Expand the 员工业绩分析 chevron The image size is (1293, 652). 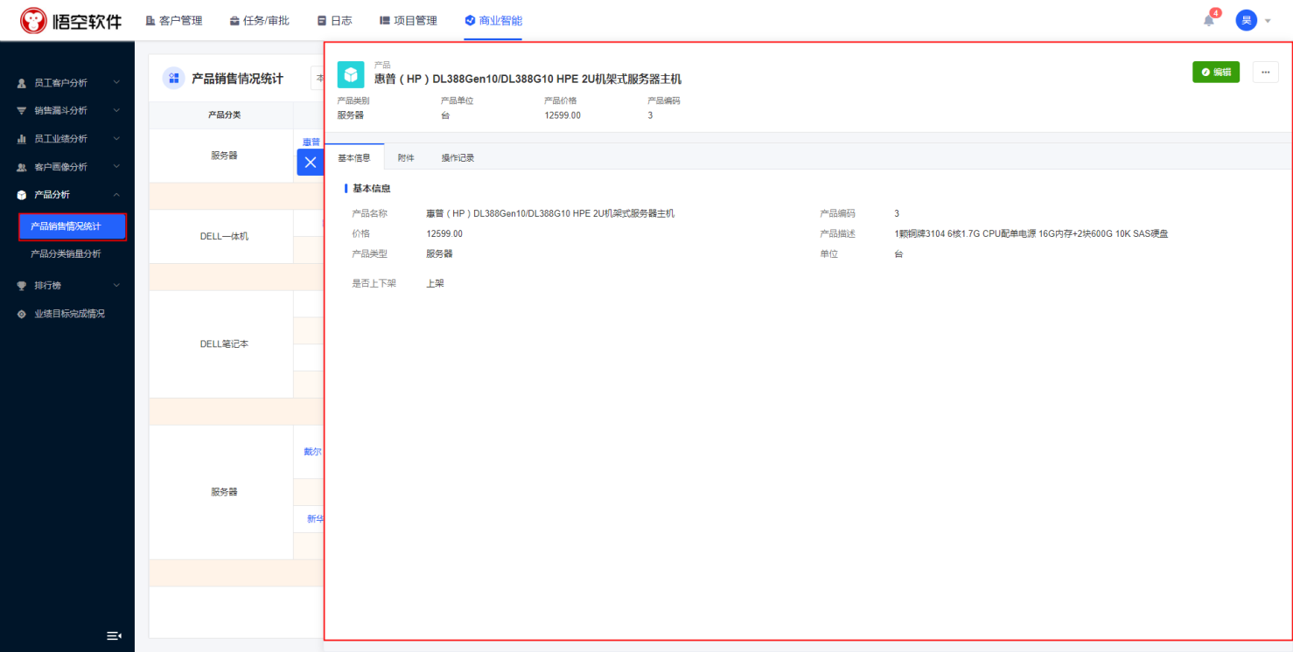[x=116, y=139]
